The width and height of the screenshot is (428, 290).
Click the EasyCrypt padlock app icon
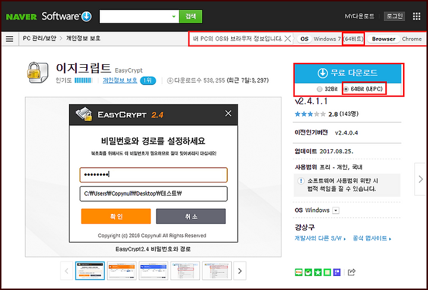tap(37, 72)
